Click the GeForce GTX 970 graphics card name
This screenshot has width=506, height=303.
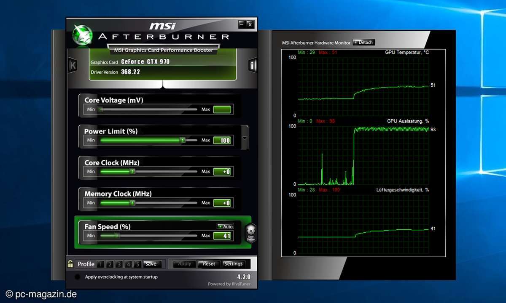point(145,62)
